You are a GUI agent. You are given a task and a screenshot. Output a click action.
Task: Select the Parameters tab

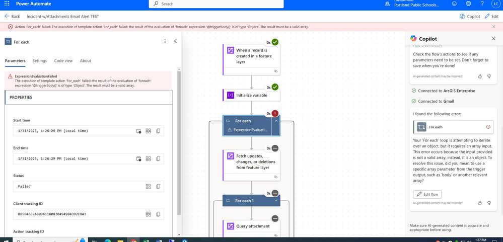click(15, 60)
